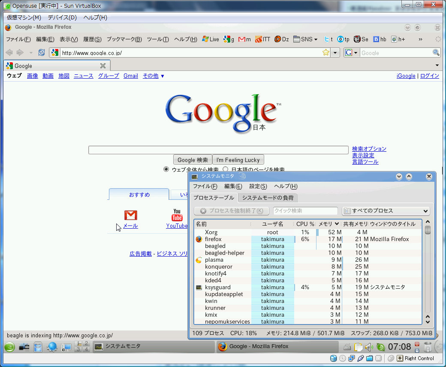Image resolution: width=446 pixels, height=367 pixels.
Task: Click the Google main search text field
Action: 218,150
